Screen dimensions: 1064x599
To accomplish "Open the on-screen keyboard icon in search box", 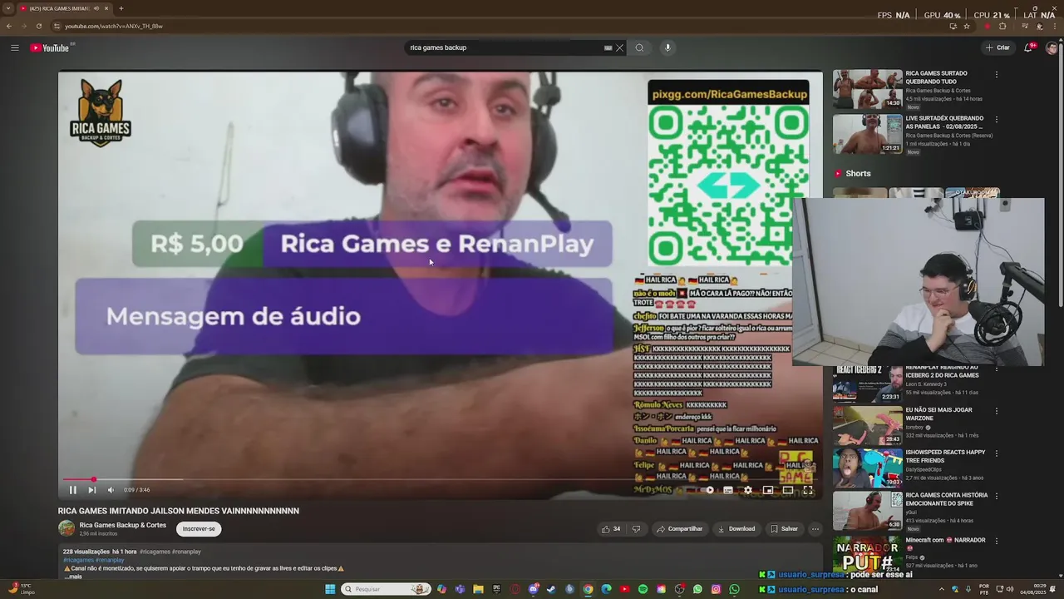I will coord(608,47).
